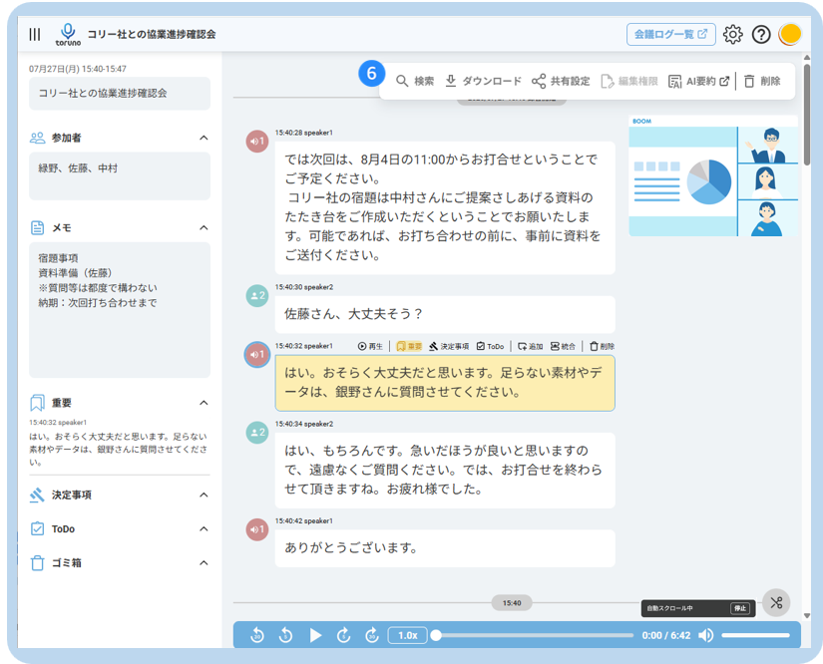Screen dimensions: 823x664
Task: Click speaker1 avatar at 15:40:42
Action: click(x=257, y=529)
